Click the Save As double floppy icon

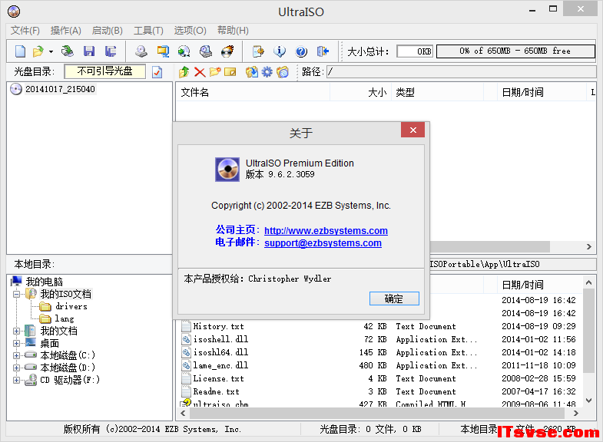pos(111,51)
